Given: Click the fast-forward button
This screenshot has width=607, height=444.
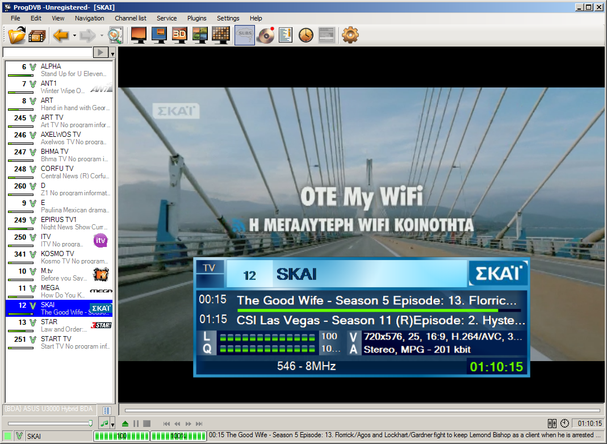Looking at the screenshot, I should (x=188, y=424).
